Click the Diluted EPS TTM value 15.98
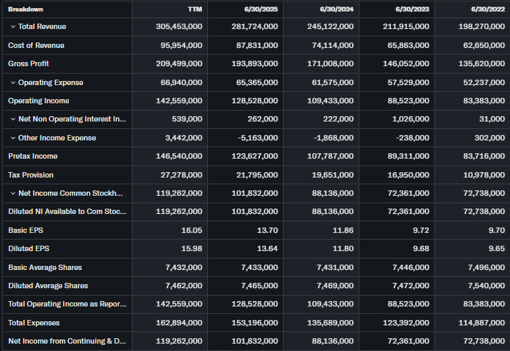The width and height of the screenshot is (510, 351). (x=190, y=248)
